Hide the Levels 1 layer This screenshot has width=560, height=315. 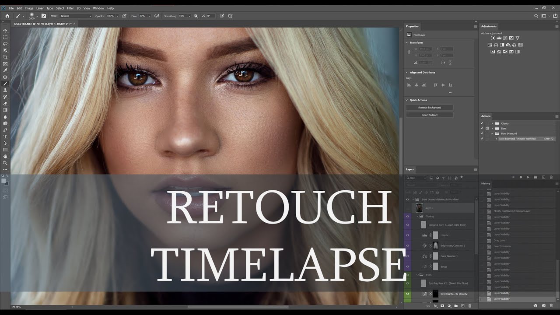408,235
